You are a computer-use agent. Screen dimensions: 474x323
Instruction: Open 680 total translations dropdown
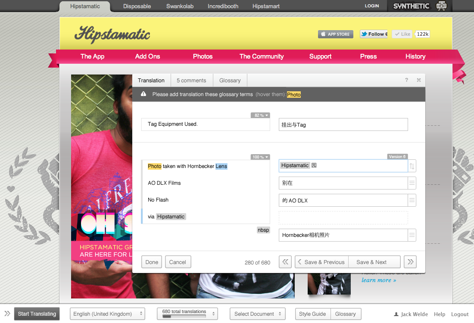(187, 314)
